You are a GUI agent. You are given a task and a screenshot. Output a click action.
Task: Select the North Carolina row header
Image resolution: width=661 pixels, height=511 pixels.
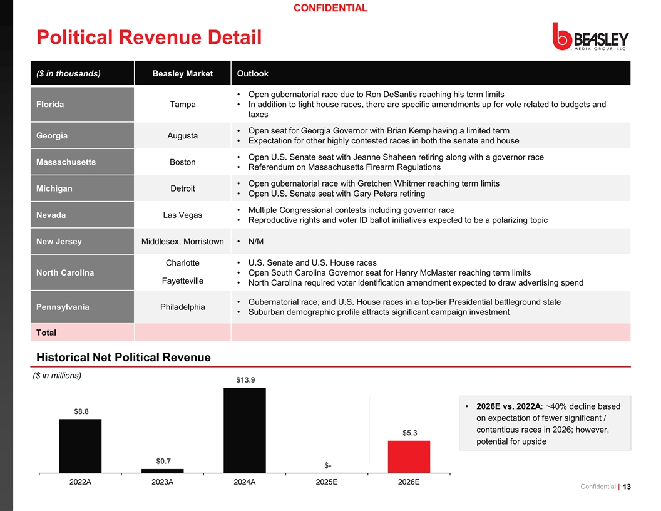click(x=82, y=272)
